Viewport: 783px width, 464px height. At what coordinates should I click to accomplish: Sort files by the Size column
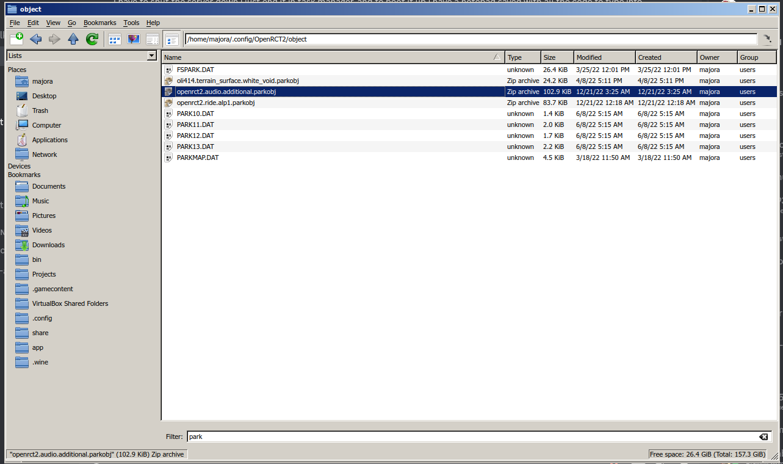point(549,57)
